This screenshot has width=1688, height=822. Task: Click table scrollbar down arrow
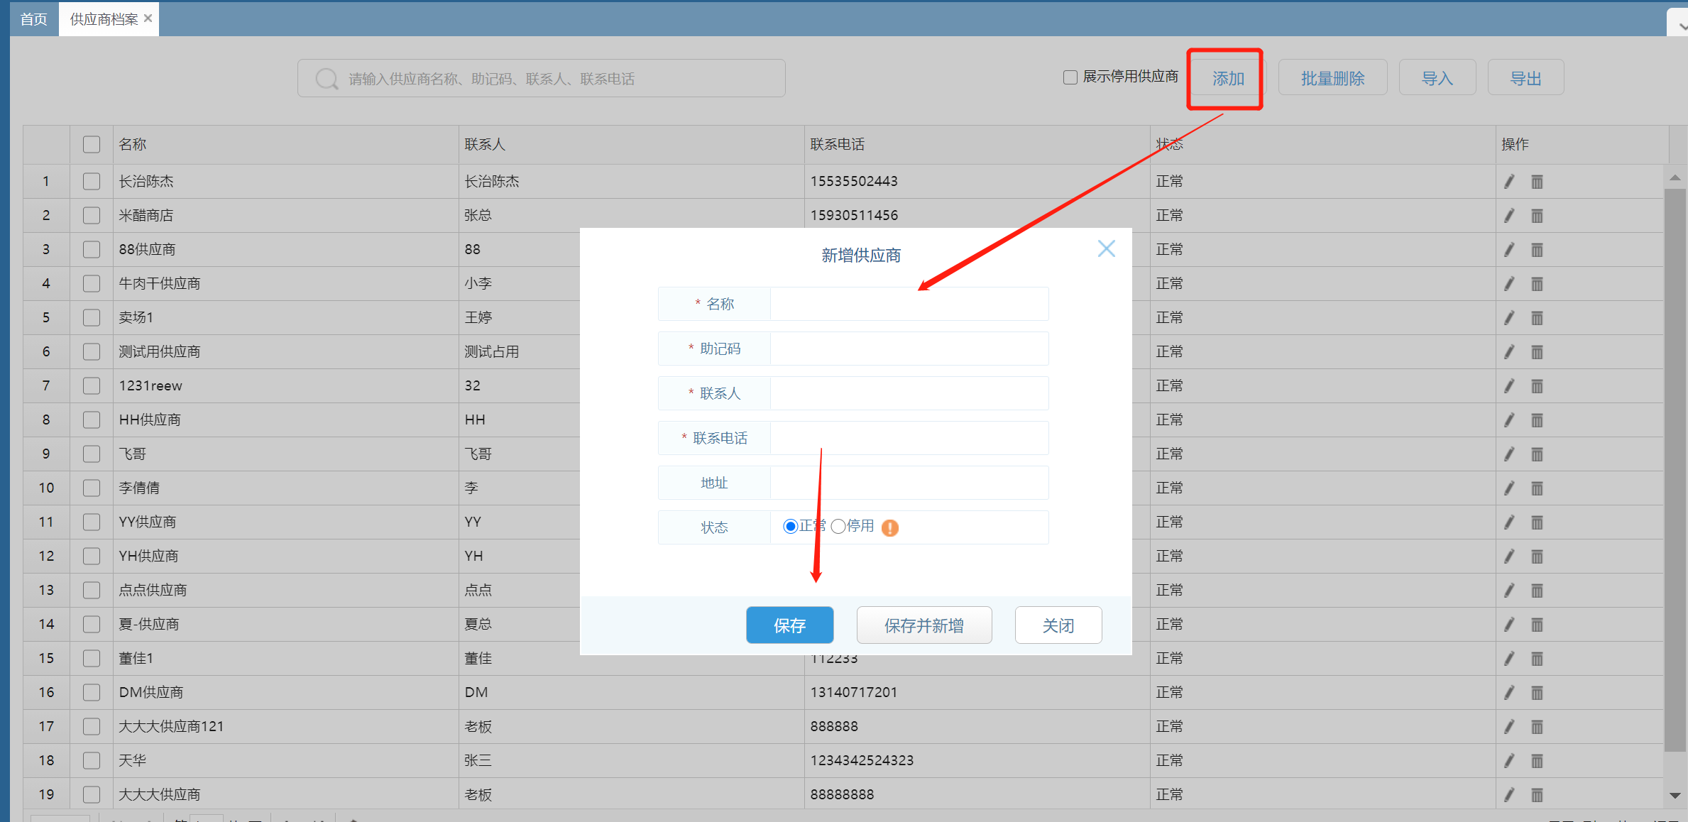tap(1675, 796)
